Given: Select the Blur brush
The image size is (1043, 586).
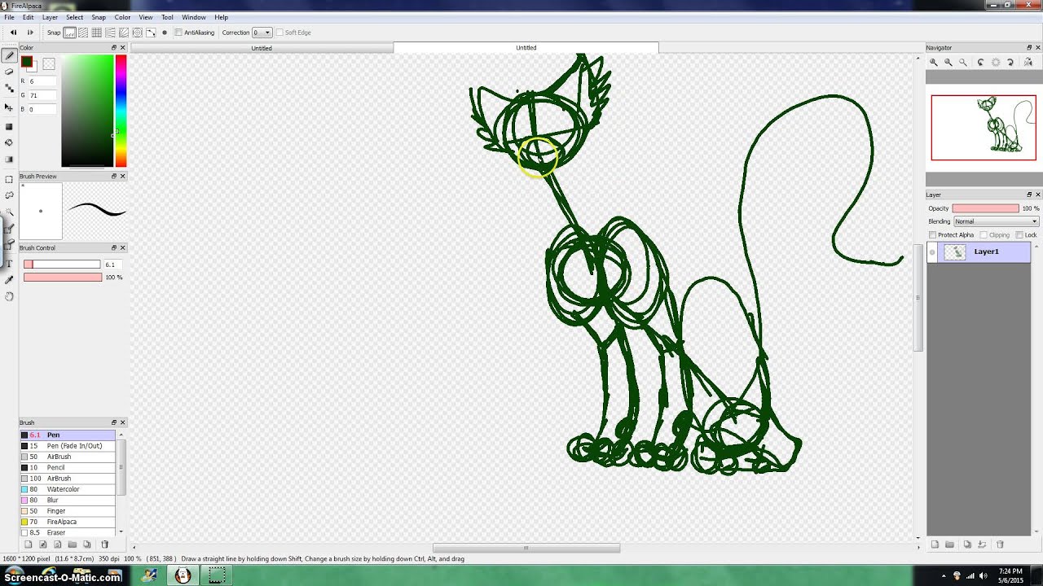Looking at the screenshot, I should pos(68,500).
